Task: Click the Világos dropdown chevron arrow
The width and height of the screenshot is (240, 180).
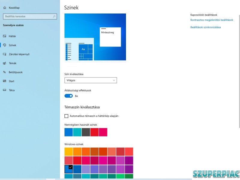Action: [x=114, y=80]
